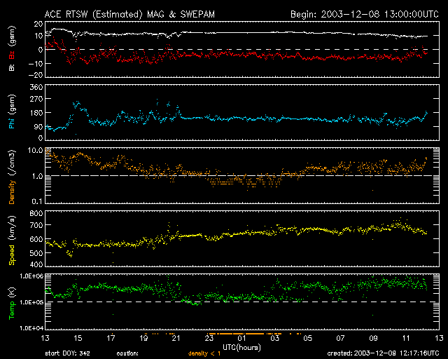448x359 pixels.
Task: Click the UTC(hours) x-axis label
Action: pos(241,347)
